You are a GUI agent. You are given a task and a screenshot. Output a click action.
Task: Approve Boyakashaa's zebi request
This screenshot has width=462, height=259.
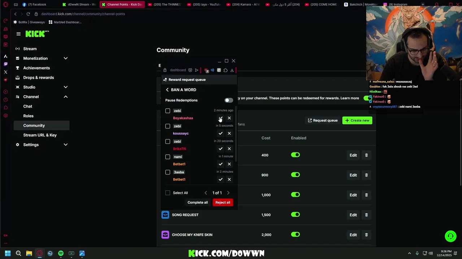(x=221, y=118)
